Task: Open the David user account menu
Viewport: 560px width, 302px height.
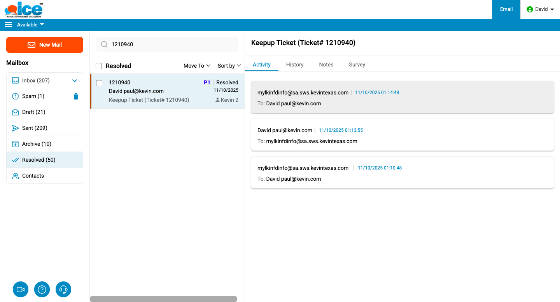Action: tap(541, 9)
